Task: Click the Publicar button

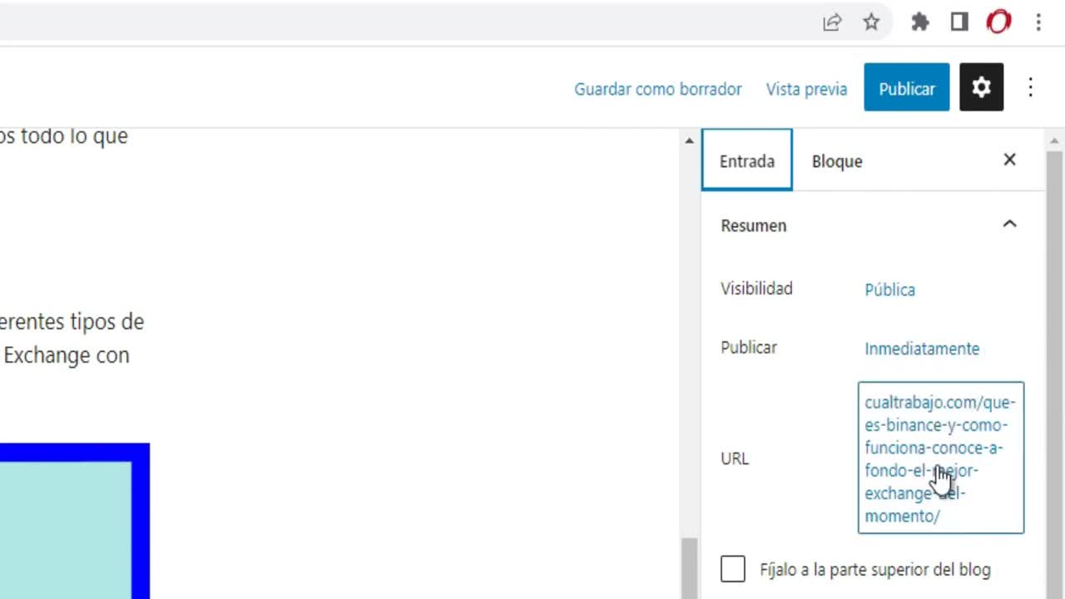Action: click(907, 87)
